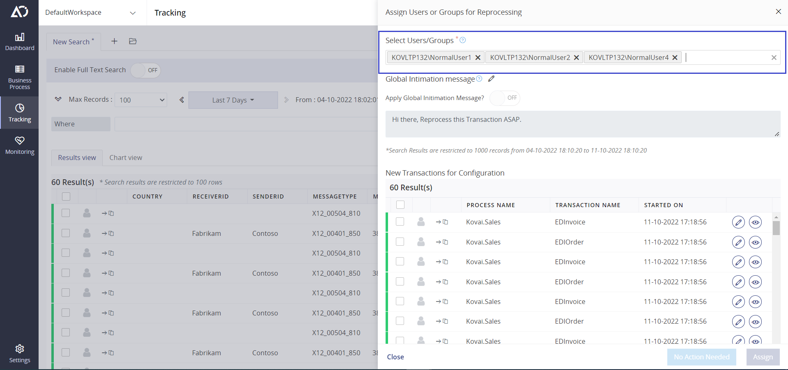
Task: Open Tracking section in sidebar
Action: (x=19, y=113)
